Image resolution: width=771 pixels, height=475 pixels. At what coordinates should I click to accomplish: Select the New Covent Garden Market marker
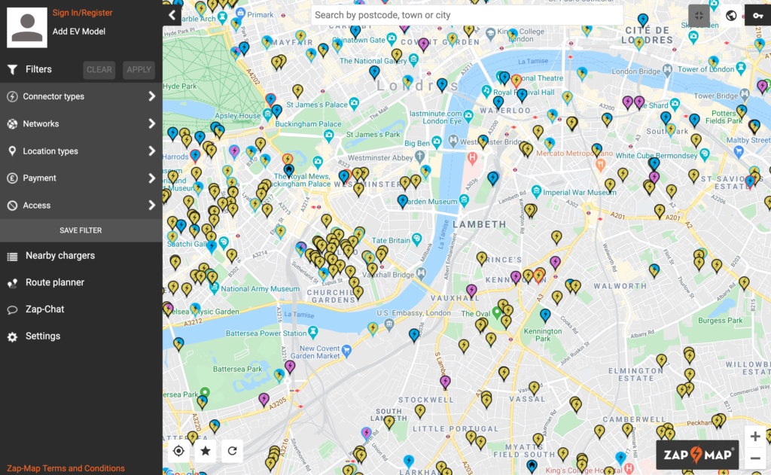(346, 351)
